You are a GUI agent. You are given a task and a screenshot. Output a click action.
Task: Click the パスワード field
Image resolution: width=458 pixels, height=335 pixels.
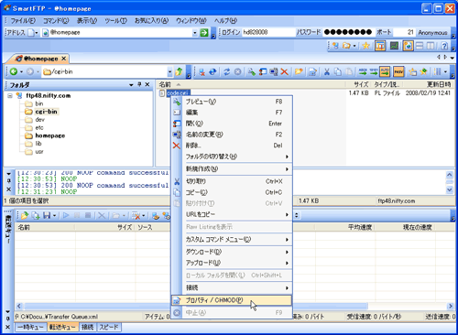348,32
